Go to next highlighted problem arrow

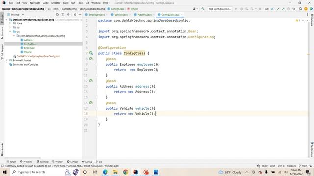[307, 20]
